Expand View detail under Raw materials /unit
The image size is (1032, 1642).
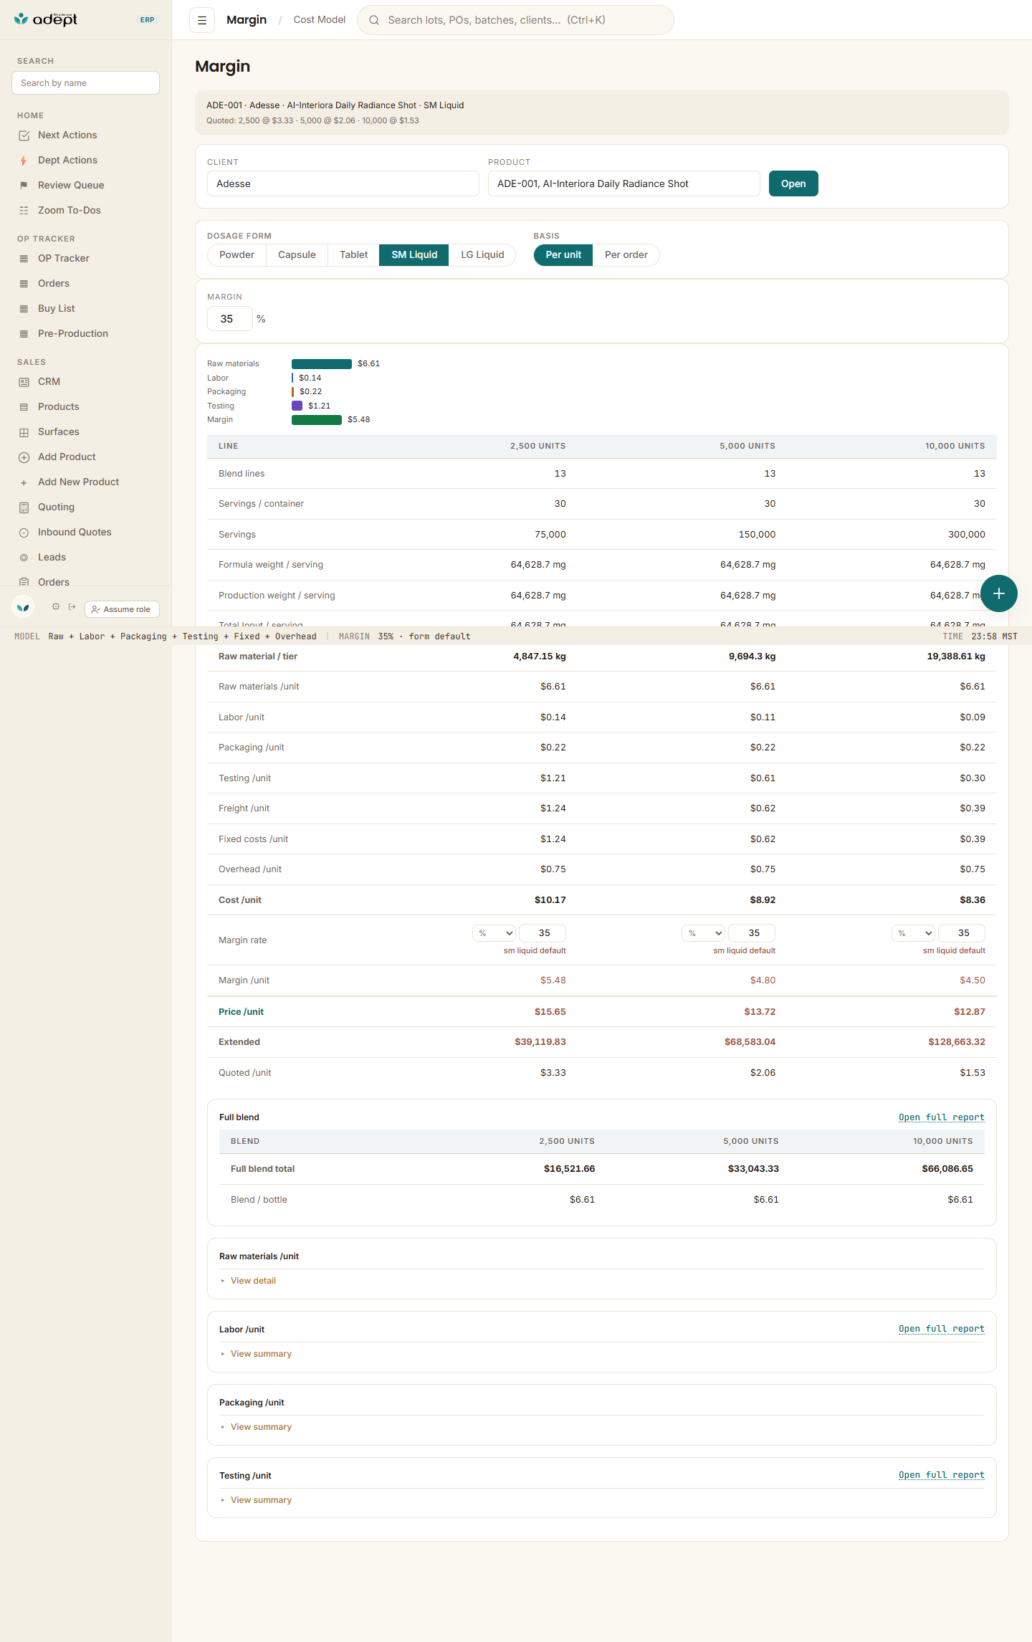tap(253, 1281)
